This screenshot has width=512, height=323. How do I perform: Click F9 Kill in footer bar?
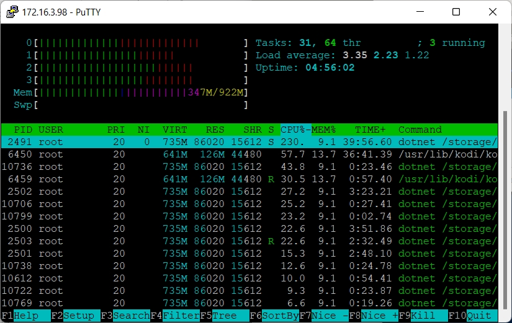click(423, 316)
